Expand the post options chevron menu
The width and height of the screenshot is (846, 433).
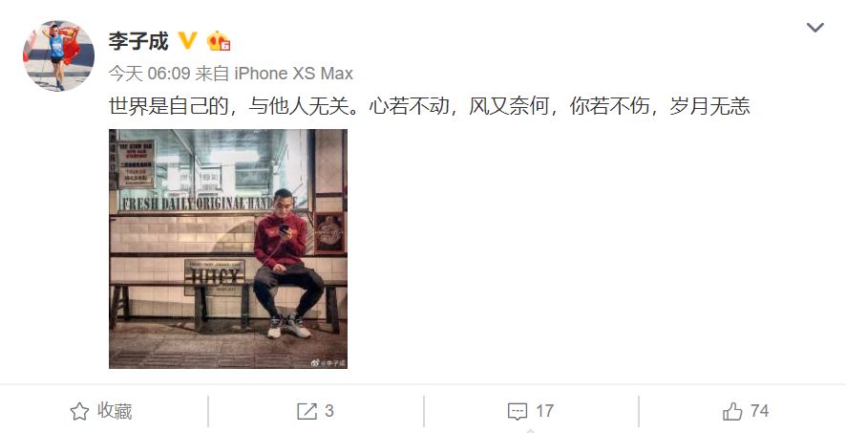pyautogui.click(x=814, y=27)
